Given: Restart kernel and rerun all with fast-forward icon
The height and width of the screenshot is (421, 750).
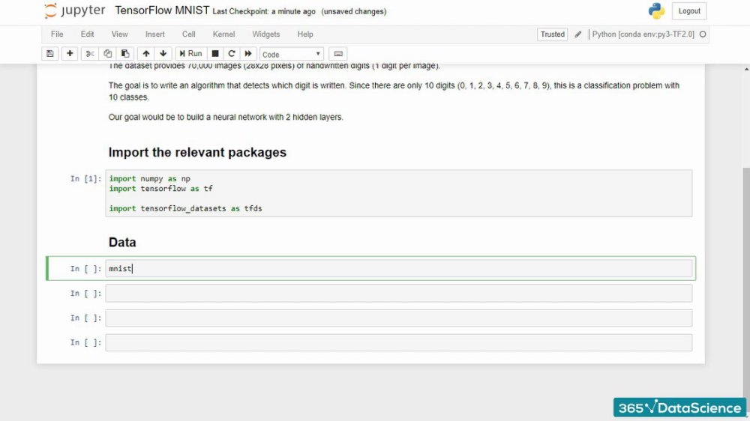Looking at the screenshot, I should point(248,53).
